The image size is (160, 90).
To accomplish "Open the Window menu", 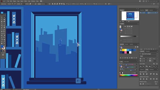I will point(33,1).
